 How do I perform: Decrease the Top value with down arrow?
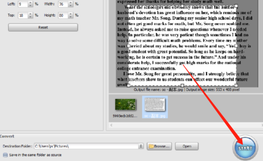pyautogui.click(x=30, y=17)
